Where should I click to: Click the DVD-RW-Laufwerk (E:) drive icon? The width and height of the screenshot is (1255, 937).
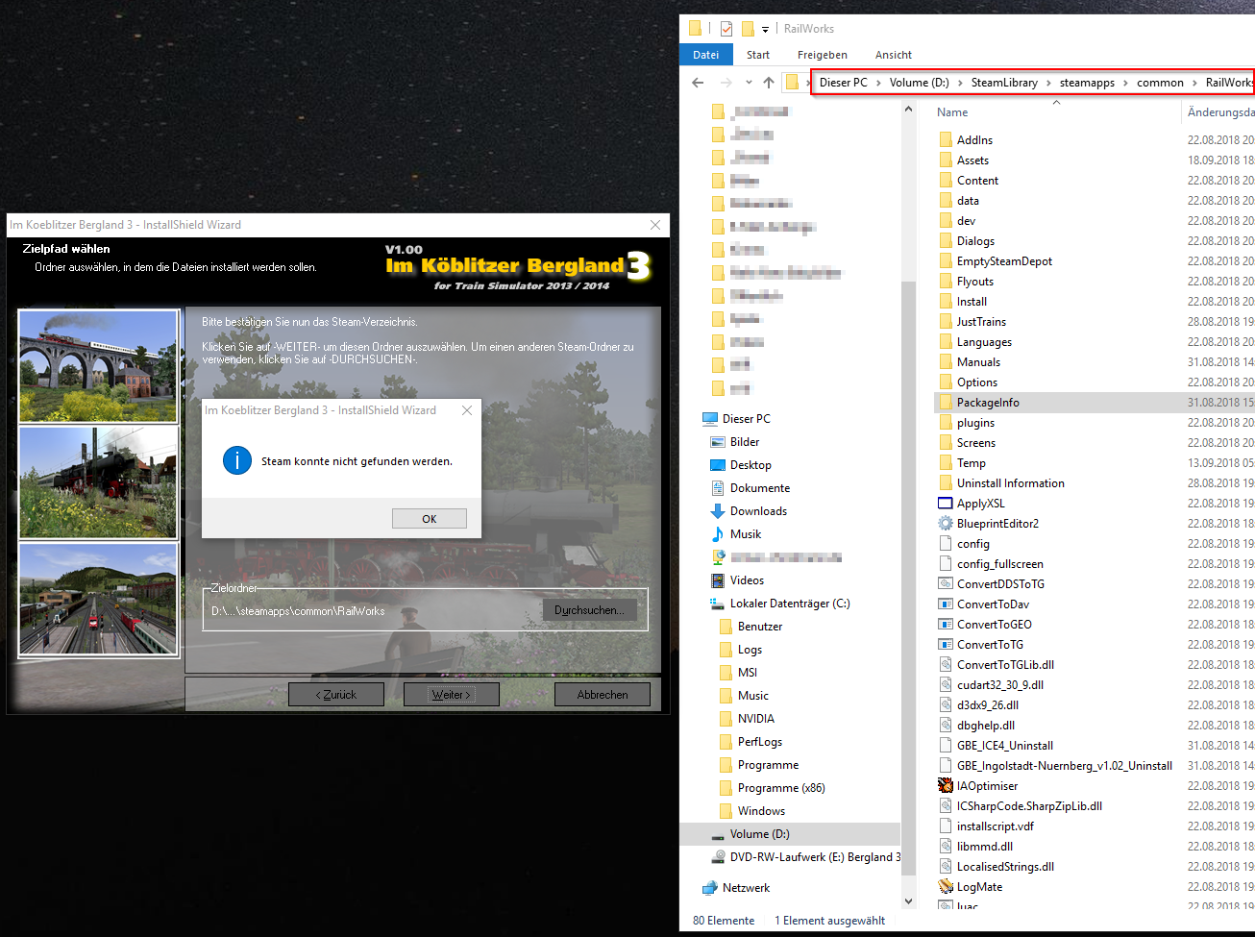[x=718, y=857]
